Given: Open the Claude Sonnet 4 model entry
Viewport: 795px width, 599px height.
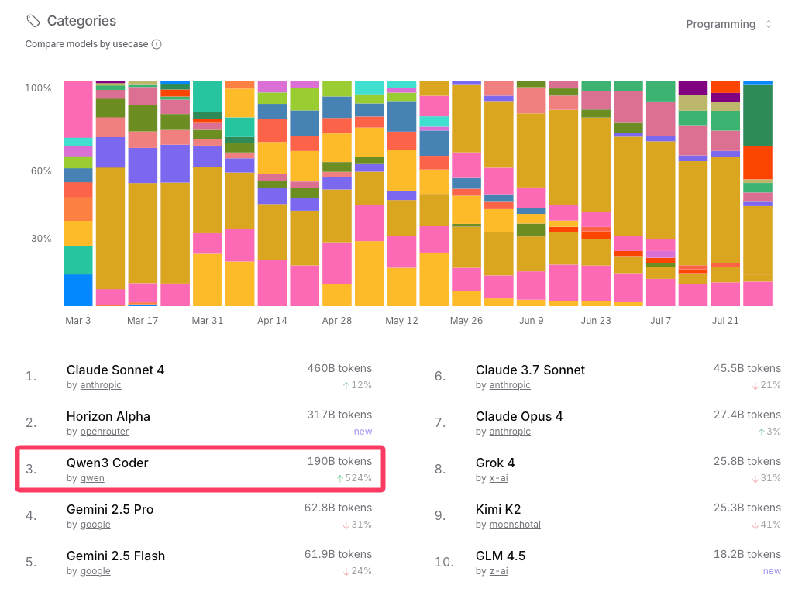Looking at the screenshot, I should pyautogui.click(x=115, y=370).
